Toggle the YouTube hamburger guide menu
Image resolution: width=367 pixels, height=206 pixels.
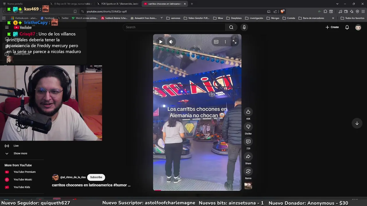7,27
